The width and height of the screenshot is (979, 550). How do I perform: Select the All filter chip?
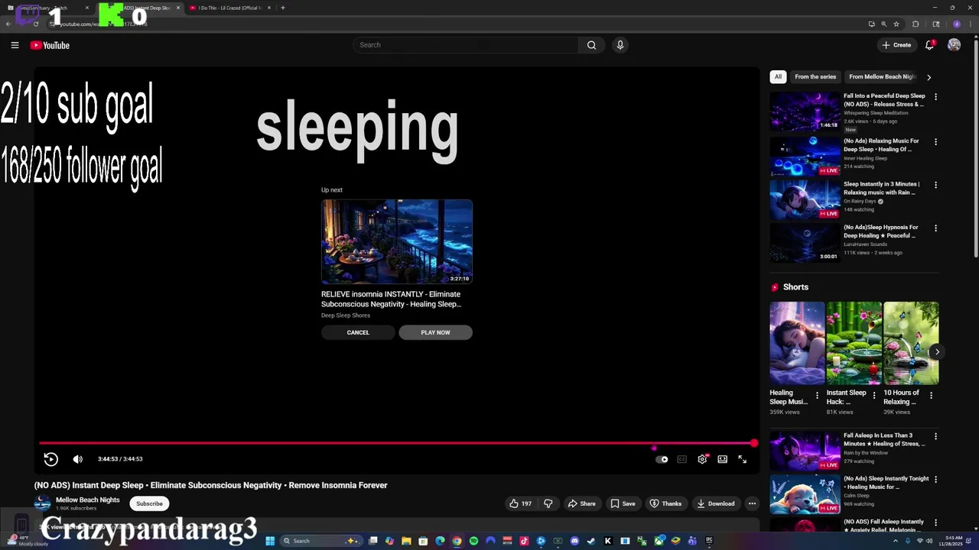tap(778, 76)
